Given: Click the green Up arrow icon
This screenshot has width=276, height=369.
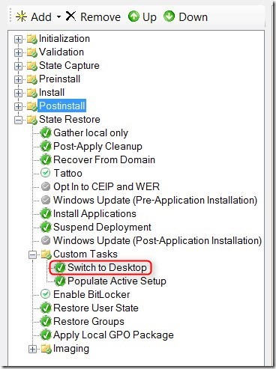Looking at the screenshot, I should click(x=133, y=16).
